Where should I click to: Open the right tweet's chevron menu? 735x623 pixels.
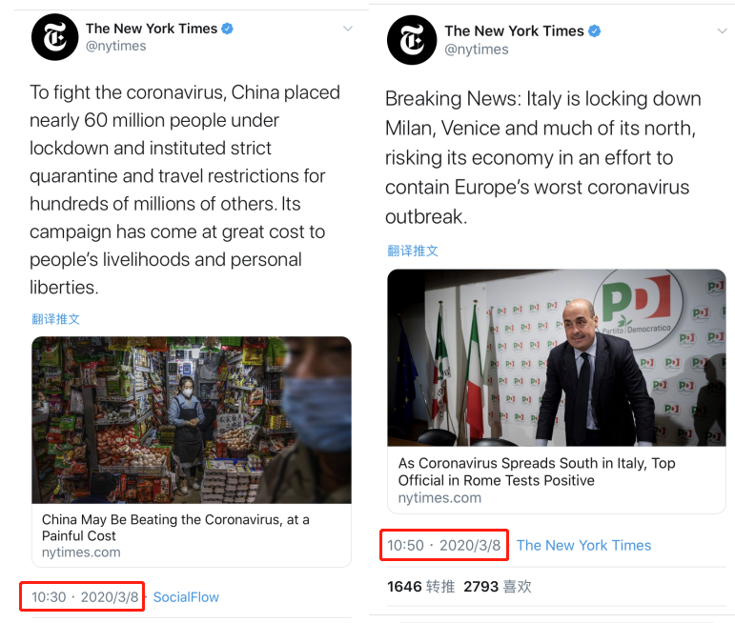click(x=722, y=31)
